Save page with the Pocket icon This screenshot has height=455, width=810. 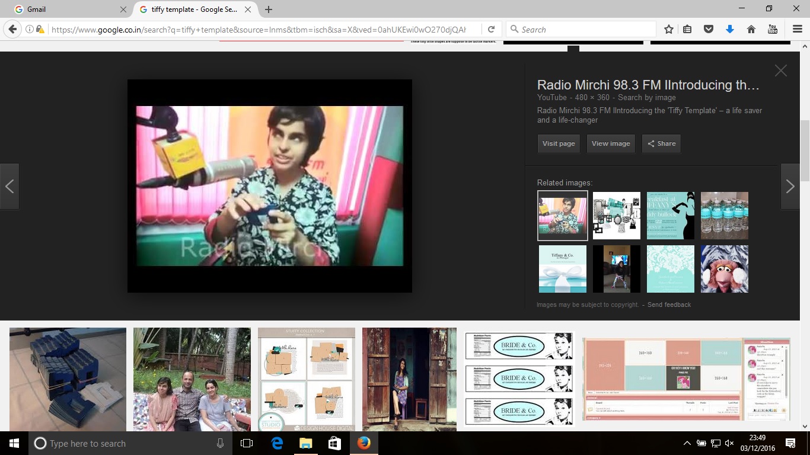[708, 30]
